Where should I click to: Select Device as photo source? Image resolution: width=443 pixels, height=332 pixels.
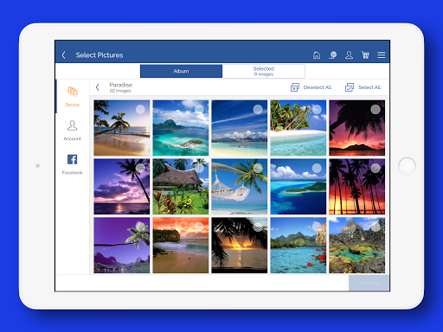pos(72,97)
